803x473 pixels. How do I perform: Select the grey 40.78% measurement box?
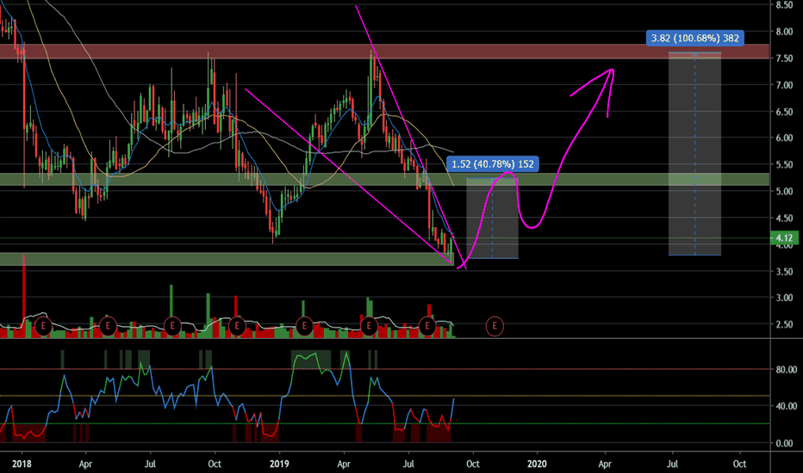click(x=492, y=218)
